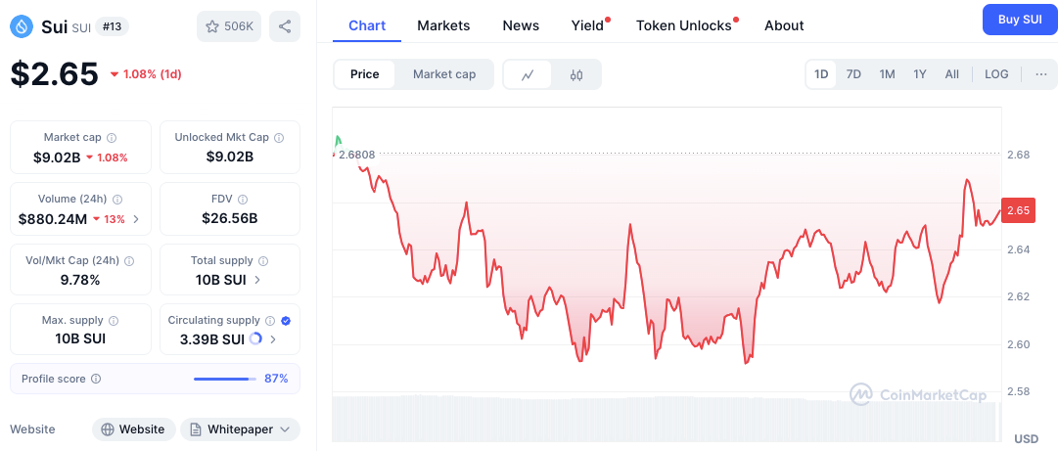Open the Website link button

tap(134, 429)
